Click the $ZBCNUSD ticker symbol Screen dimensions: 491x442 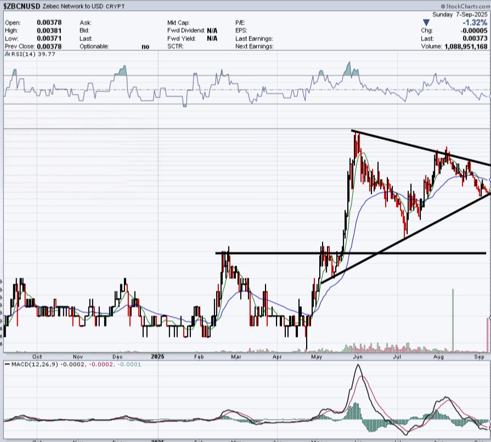(21, 6)
